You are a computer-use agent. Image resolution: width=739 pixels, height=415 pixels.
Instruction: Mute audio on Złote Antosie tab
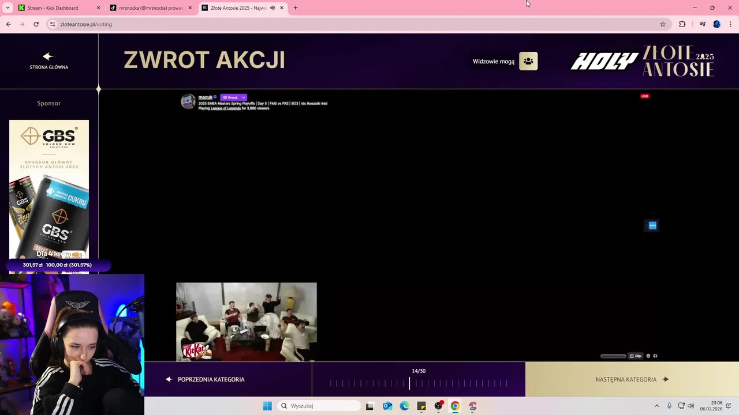coord(273,8)
